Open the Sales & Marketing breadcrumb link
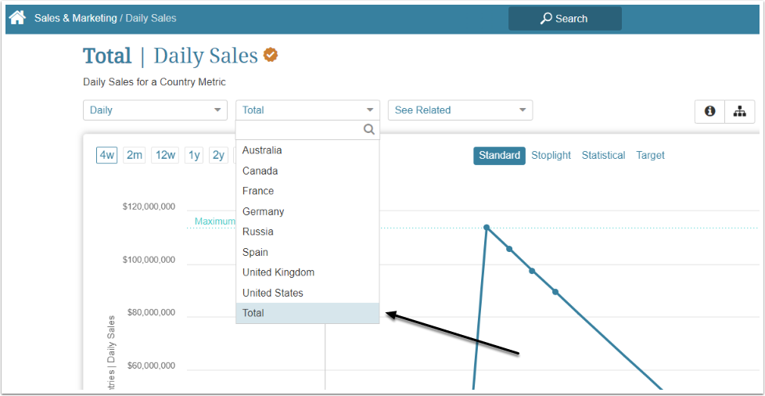Image resolution: width=765 pixels, height=396 pixels. coord(75,17)
